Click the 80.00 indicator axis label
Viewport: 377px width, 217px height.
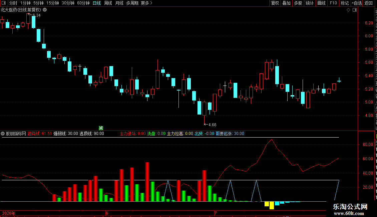pyautogui.click(x=368, y=144)
